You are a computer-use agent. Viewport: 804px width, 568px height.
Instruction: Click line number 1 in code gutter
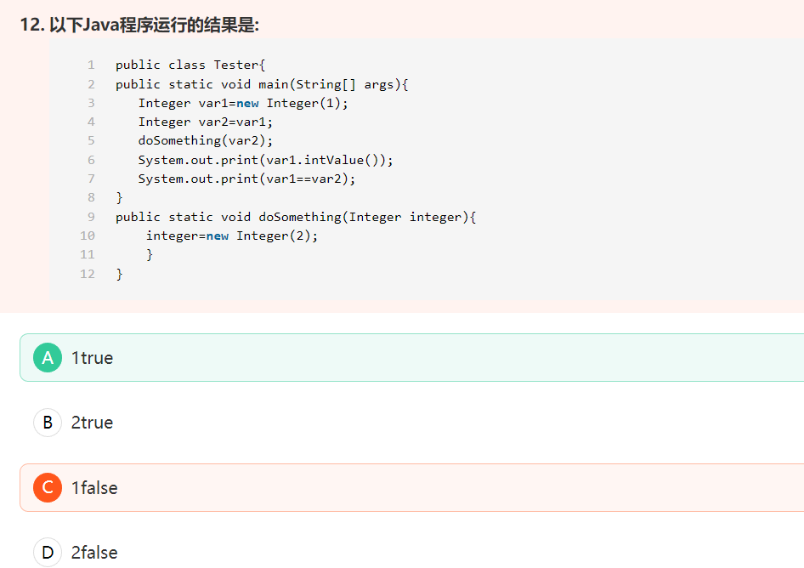click(x=91, y=65)
